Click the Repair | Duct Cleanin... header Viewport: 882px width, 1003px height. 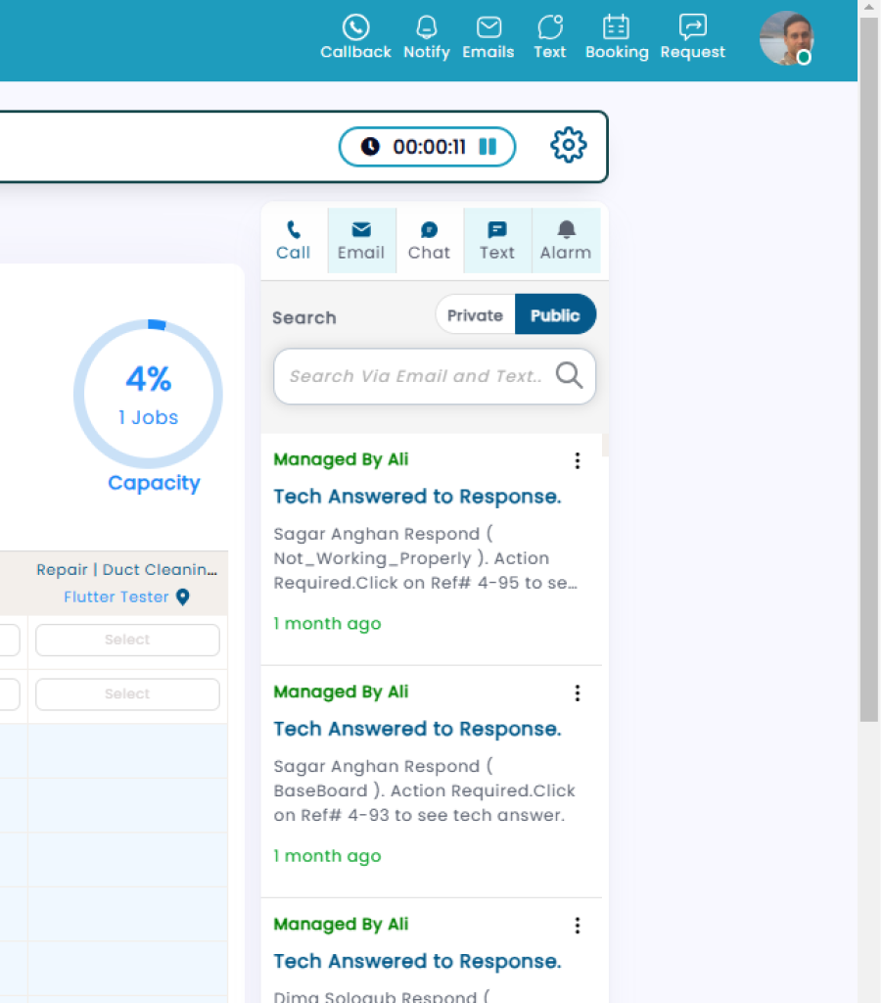126,569
